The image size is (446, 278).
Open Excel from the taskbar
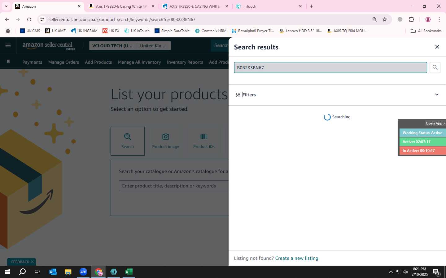129,272
